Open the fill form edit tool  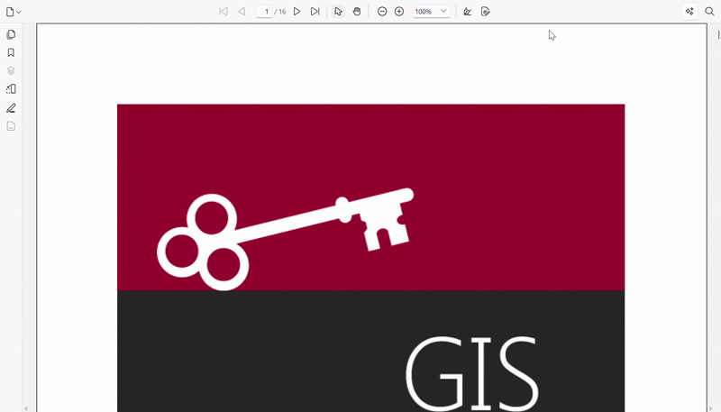pos(486,12)
